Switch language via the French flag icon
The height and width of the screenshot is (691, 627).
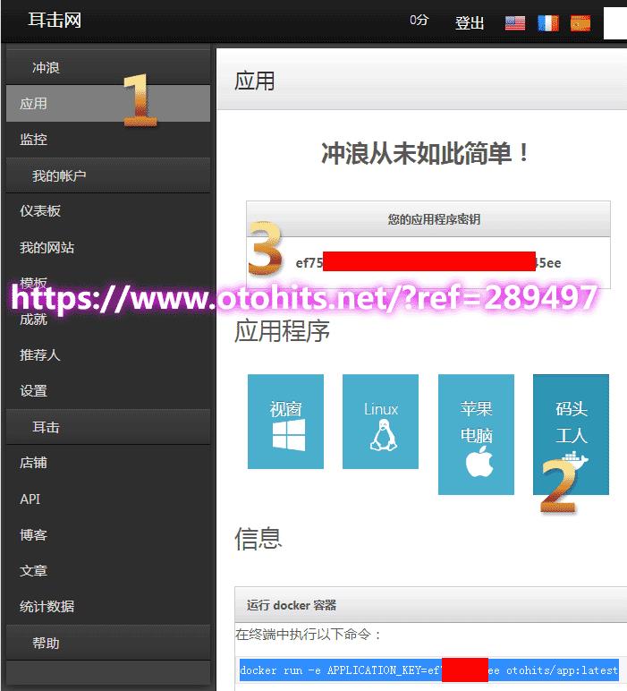tap(547, 23)
